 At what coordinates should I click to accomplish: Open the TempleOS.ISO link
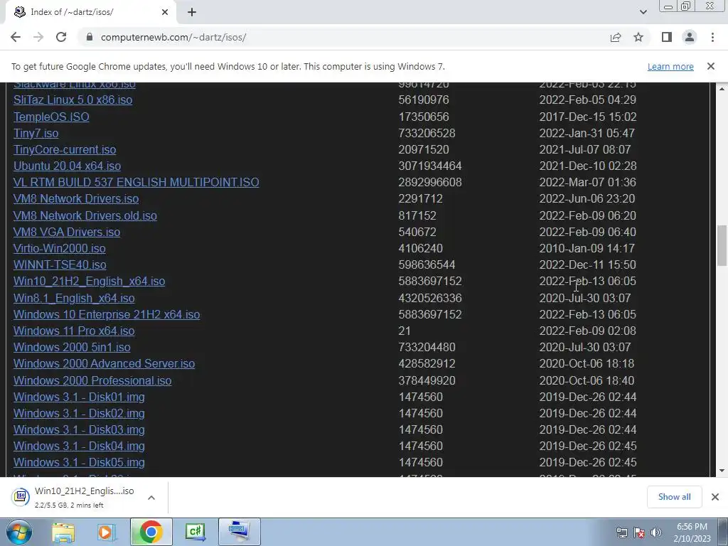click(51, 117)
